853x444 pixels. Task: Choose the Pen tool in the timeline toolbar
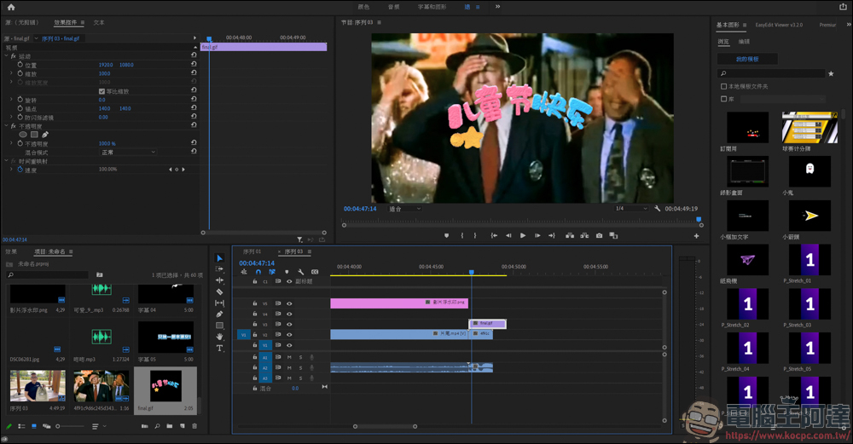(x=219, y=314)
